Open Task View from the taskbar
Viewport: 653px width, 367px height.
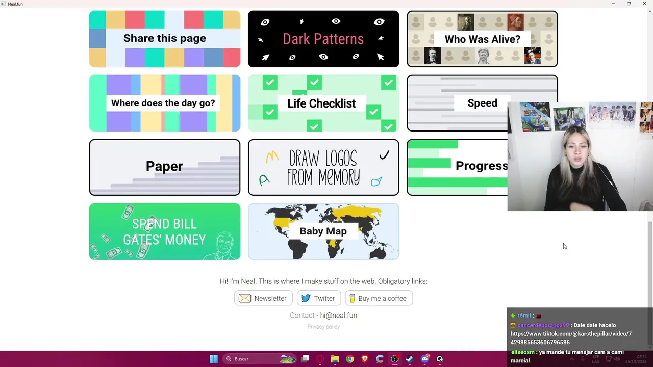pos(305,359)
